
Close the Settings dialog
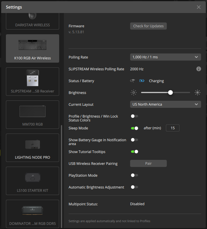(x=198, y=7)
